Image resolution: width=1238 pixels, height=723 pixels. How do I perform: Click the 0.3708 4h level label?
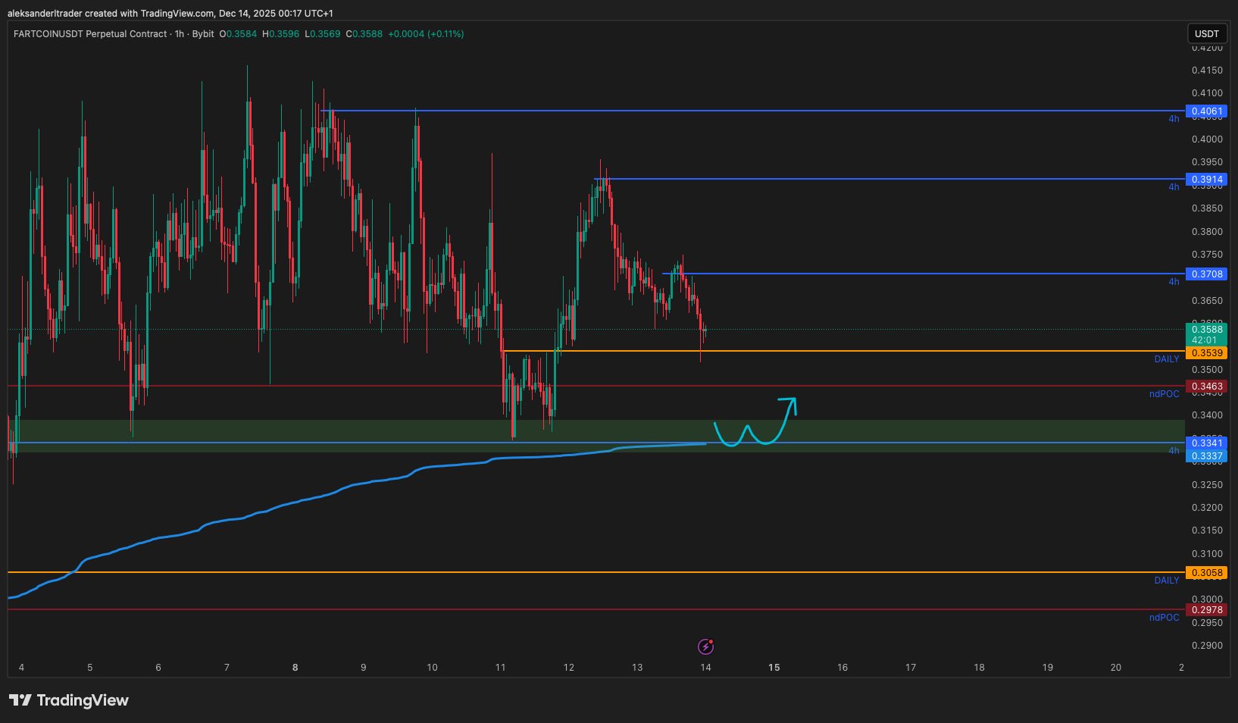[x=1206, y=274]
